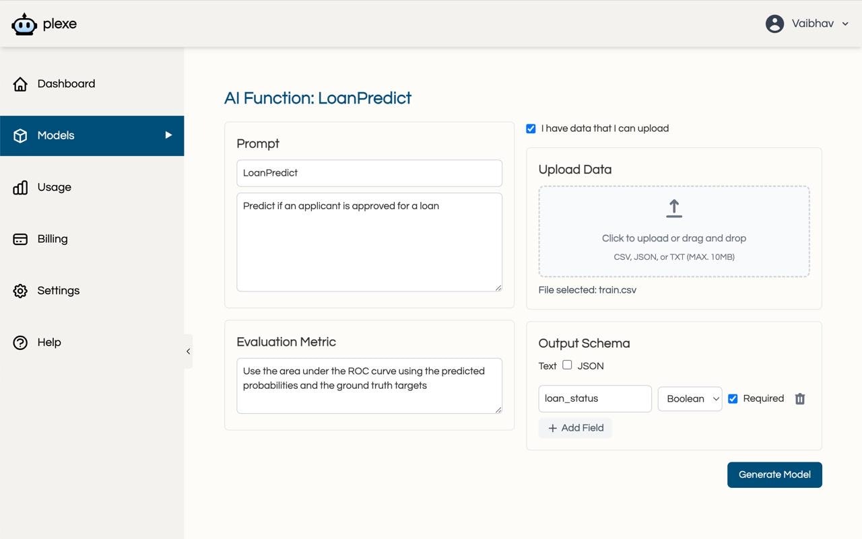Screen dimensions: 862x539
Task: Click the Usage bar chart icon
Action: (20, 187)
